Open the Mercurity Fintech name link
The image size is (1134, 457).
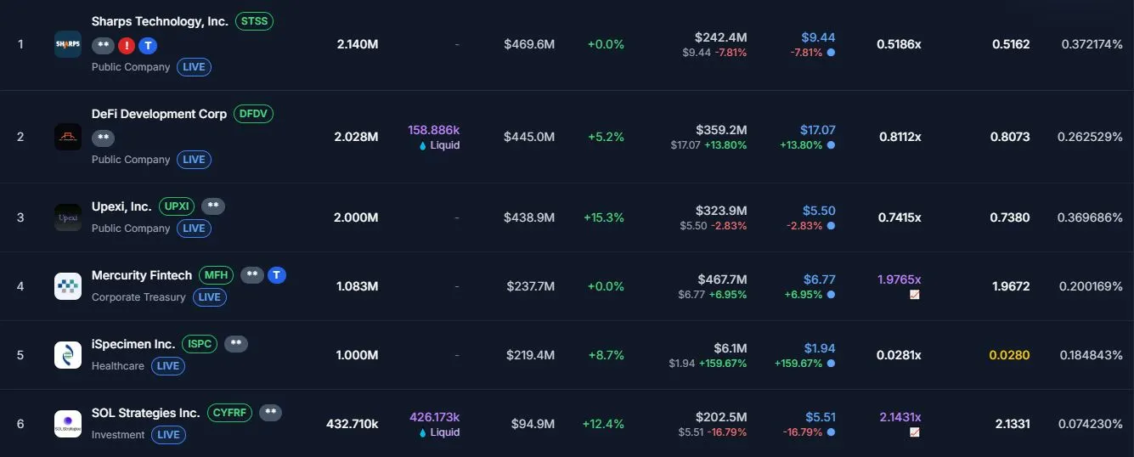click(142, 275)
